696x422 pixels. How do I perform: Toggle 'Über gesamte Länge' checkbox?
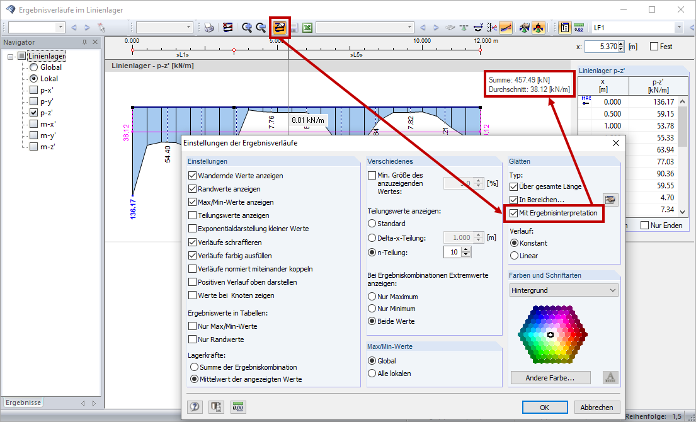(513, 187)
